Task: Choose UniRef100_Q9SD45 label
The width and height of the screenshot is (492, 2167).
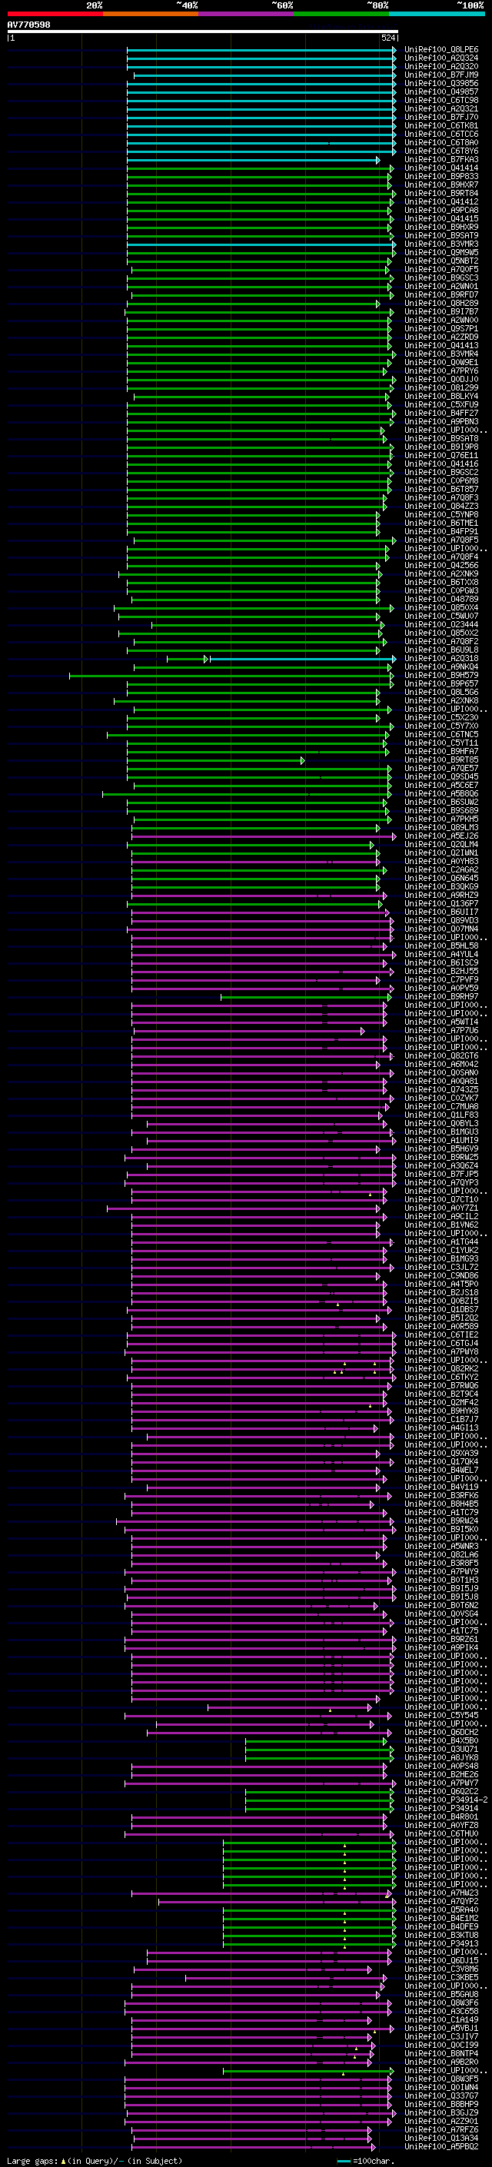Action: click(440, 776)
